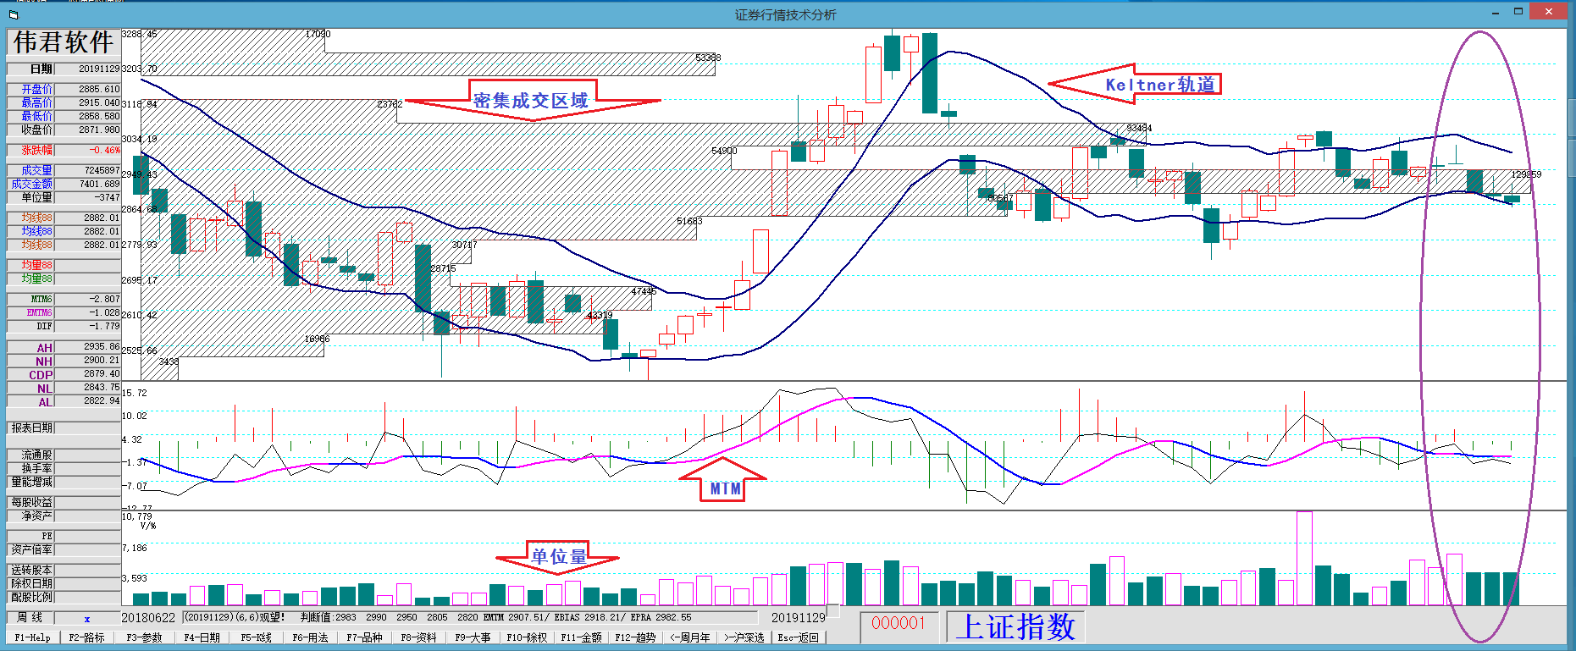This screenshot has width=1576, height=651.
Task: Click the 伟君软件 logo label
Action: tap(64, 41)
